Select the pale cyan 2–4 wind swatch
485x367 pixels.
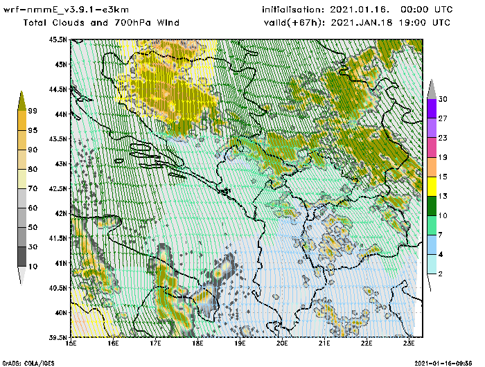pyautogui.click(x=432, y=265)
